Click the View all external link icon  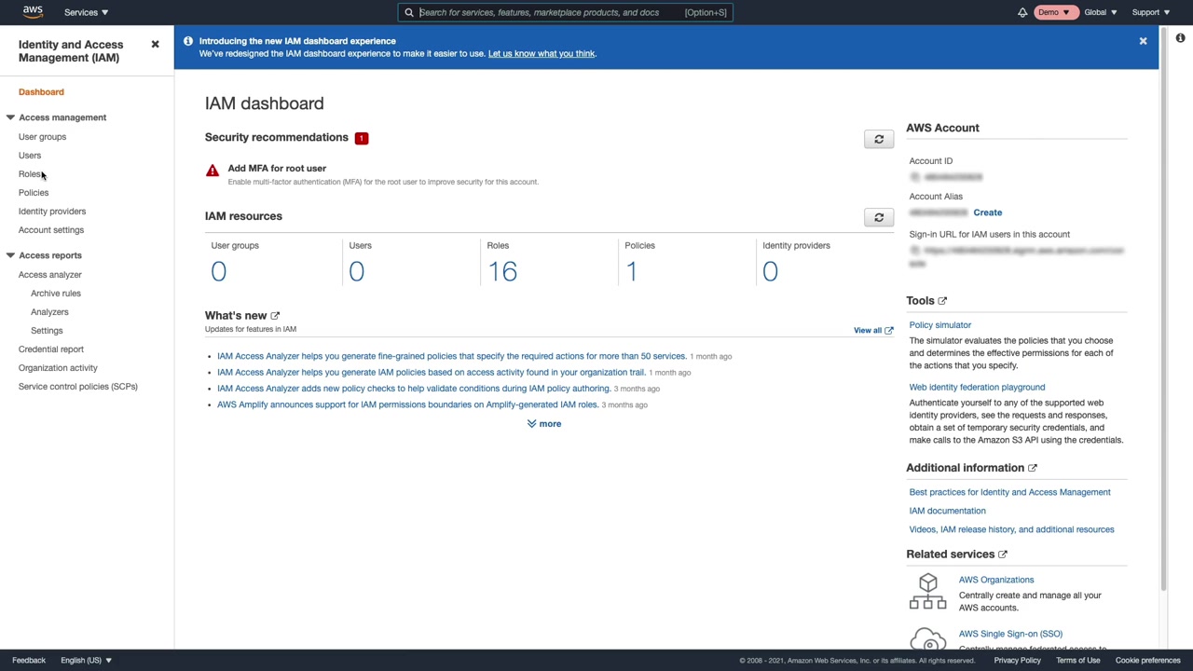(889, 331)
